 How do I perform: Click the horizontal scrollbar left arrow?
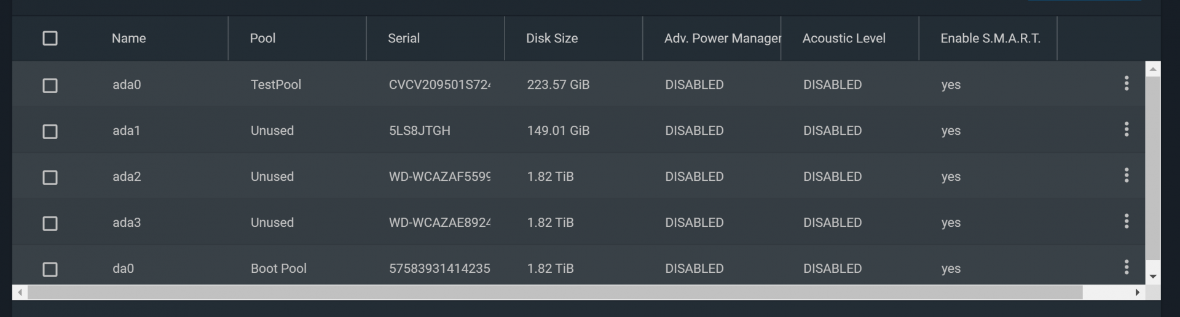pos(20,292)
